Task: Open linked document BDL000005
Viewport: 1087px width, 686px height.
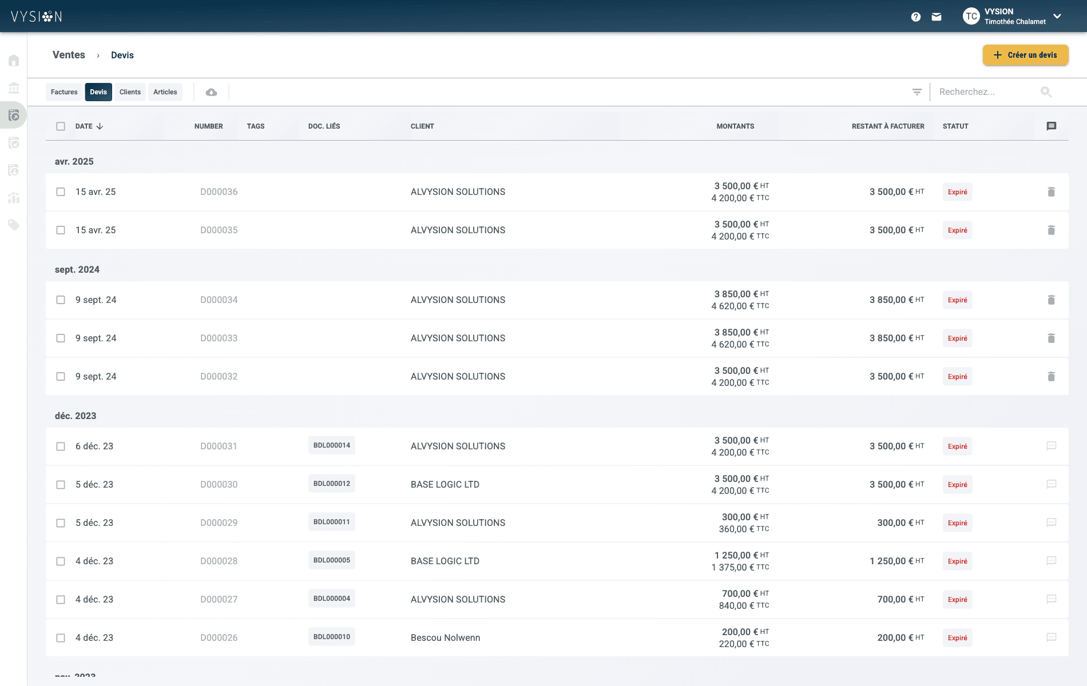Action: click(332, 560)
